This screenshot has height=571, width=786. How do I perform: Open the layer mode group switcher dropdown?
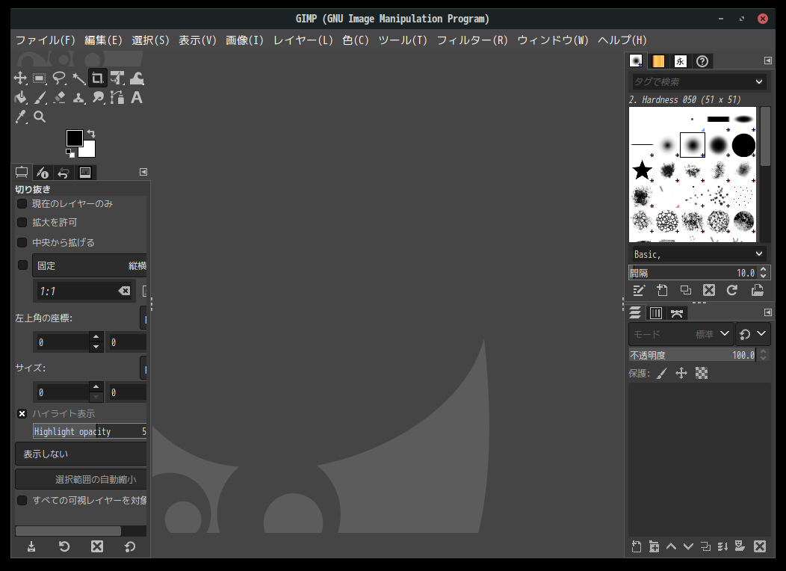(753, 334)
